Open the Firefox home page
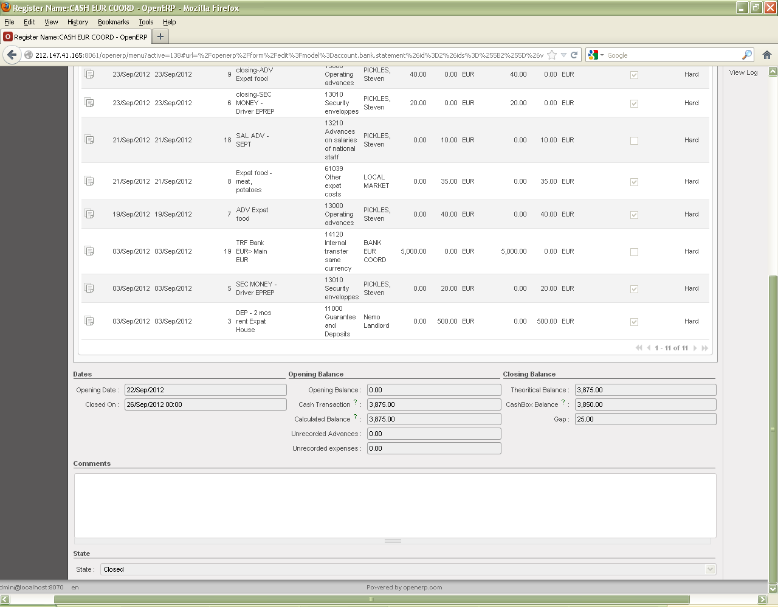Screen dimensions: 778x607 click(x=767, y=55)
